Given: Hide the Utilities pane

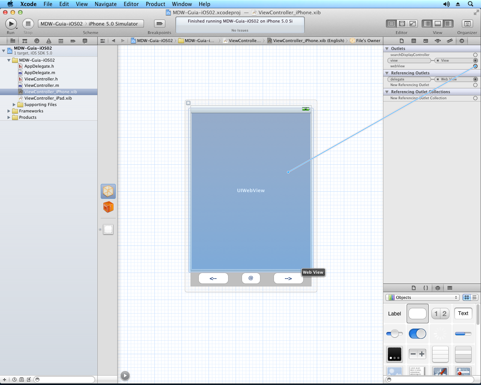Looking at the screenshot, I should tap(448, 24).
